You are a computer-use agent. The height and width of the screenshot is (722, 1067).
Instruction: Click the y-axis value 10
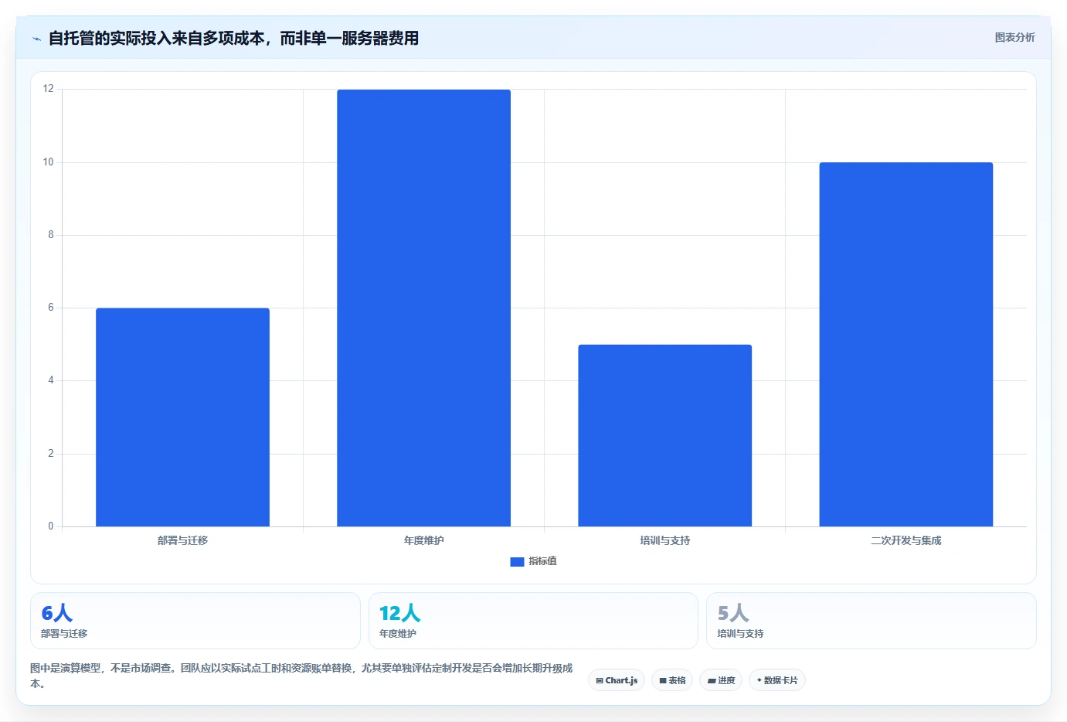point(48,162)
